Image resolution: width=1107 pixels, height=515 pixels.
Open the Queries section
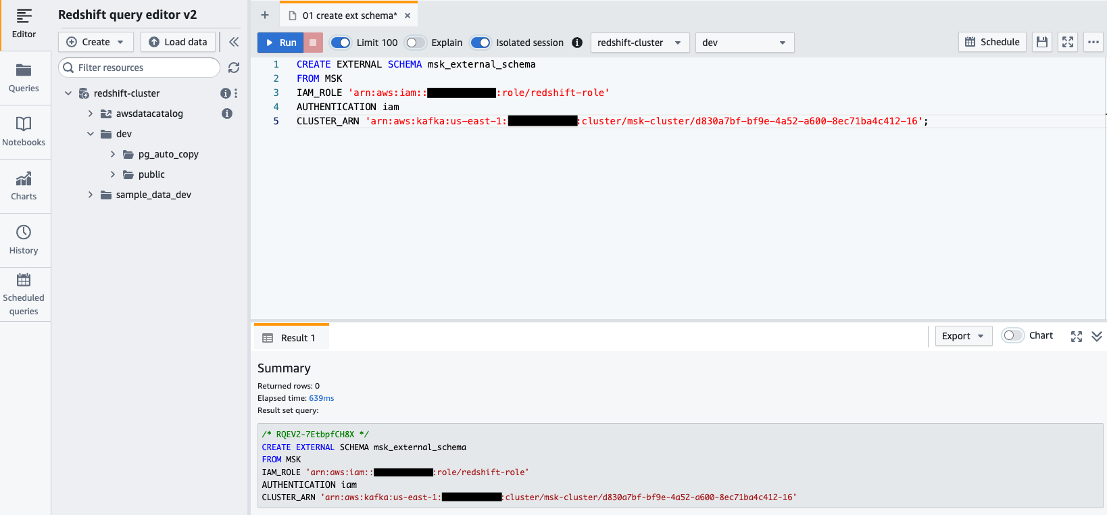point(24,78)
